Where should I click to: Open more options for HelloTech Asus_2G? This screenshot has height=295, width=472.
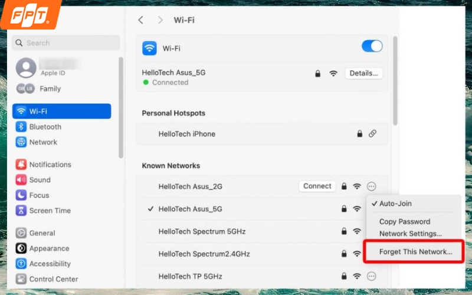[x=372, y=186]
